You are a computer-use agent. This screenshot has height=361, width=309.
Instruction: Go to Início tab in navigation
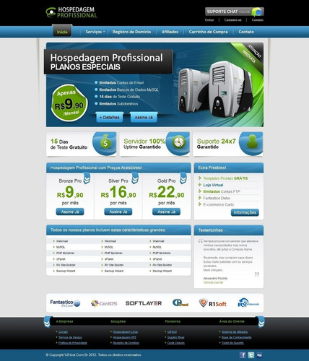(x=62, y=31)
